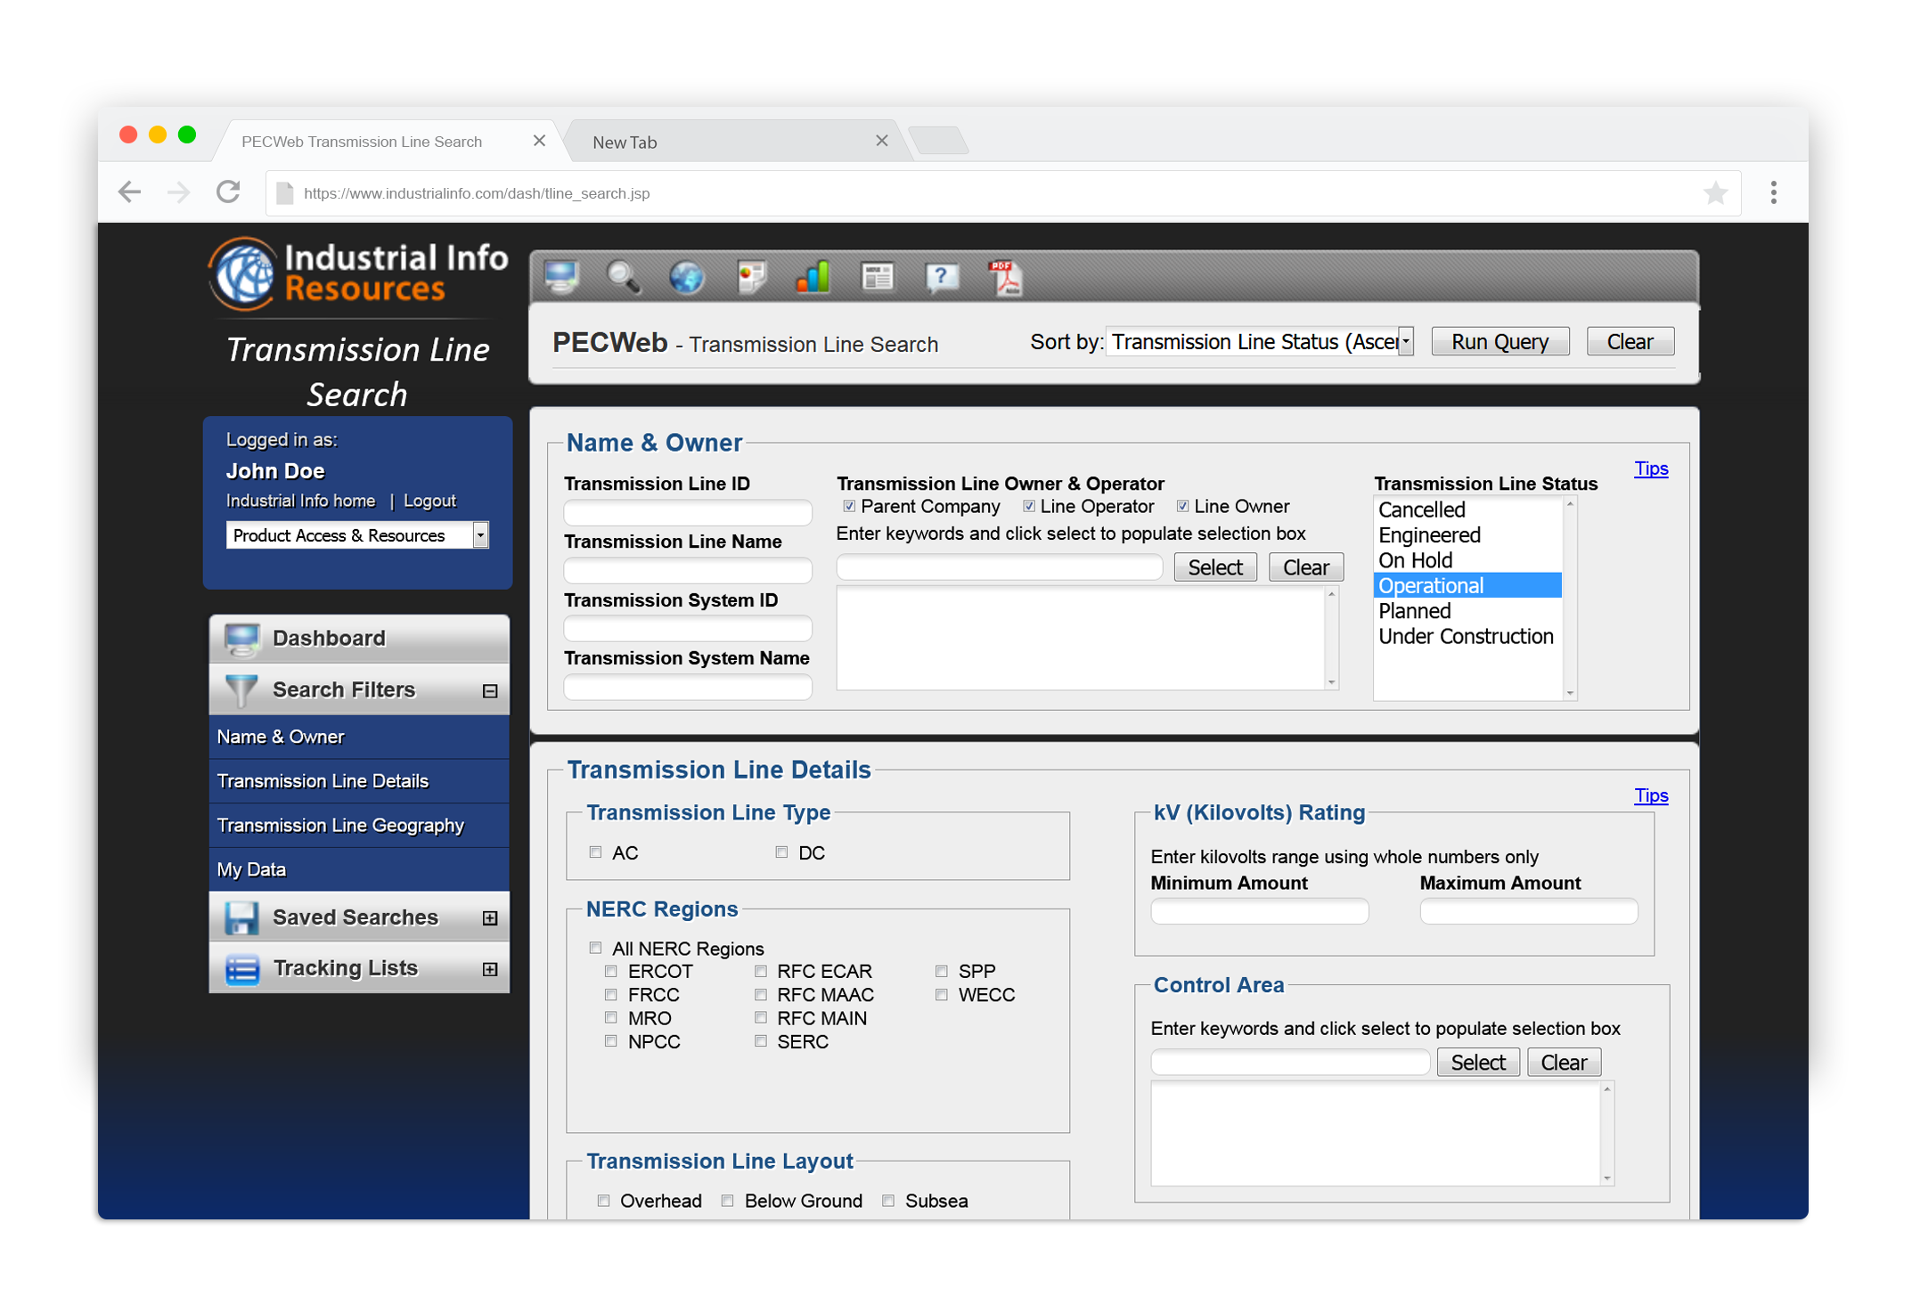Screen dimensions: 1912x1296
Task: Click the Dashboard monitor sidebar icon
Action: (x=241, y=639)
